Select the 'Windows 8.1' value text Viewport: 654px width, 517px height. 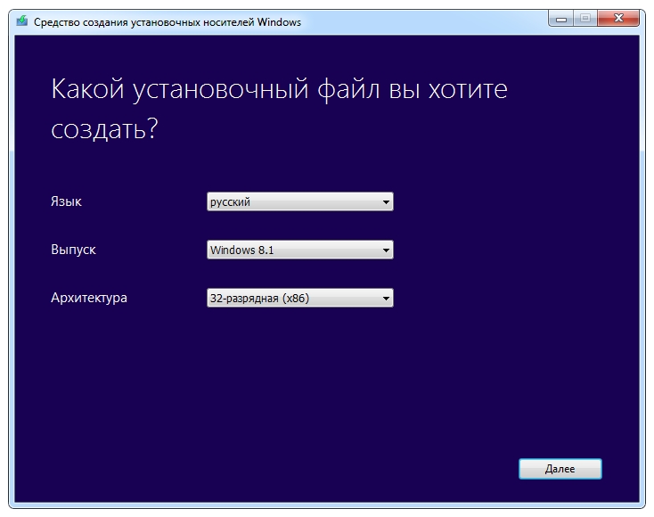241,250
